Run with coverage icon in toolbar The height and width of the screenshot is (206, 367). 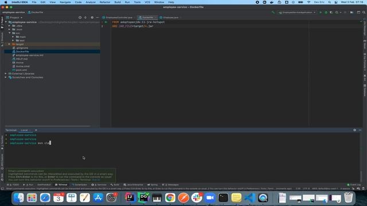coord(331,13)
